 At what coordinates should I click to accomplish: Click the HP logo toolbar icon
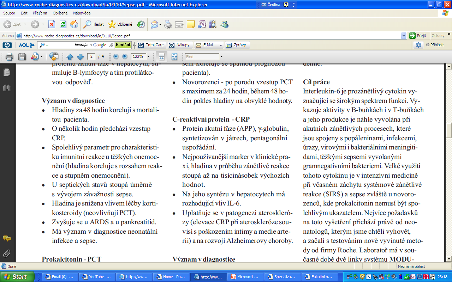pos(7,45)
